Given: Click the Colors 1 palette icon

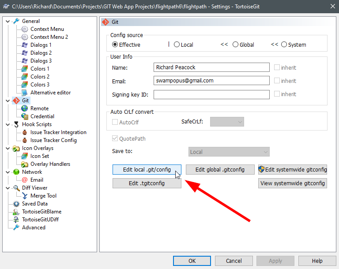Looking at the screenshot, I should [25, 69].
